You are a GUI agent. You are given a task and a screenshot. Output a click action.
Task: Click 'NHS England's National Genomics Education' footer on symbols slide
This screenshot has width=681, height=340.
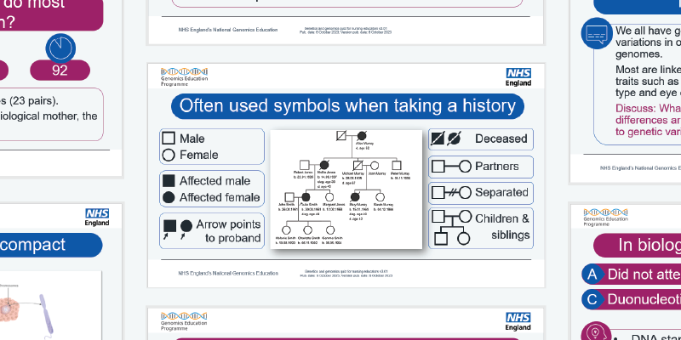[x=228, y=274]
